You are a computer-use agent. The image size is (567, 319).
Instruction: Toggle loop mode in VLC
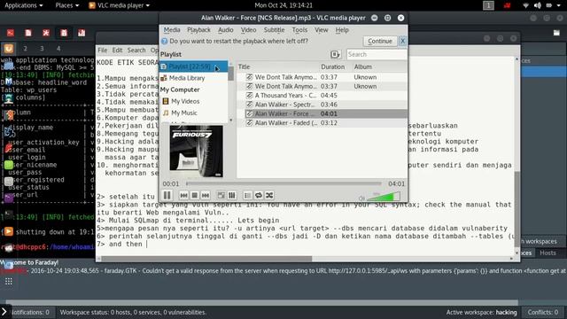[x=258, y=195]
